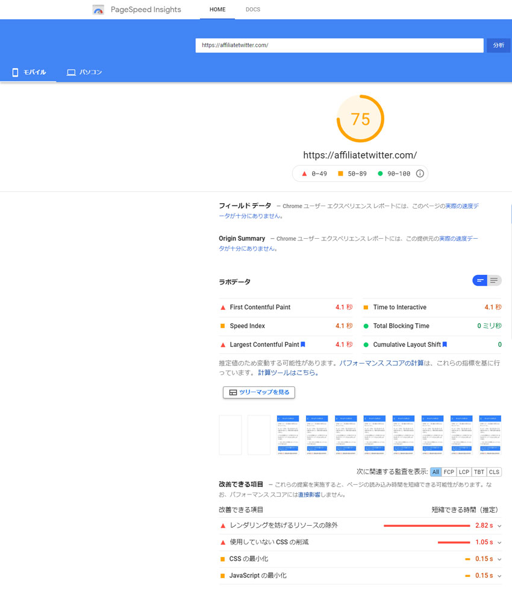Open パフォーマンス スコアの計算 link
This screenshot has width=512, height=589.
(x=381, y=363)
